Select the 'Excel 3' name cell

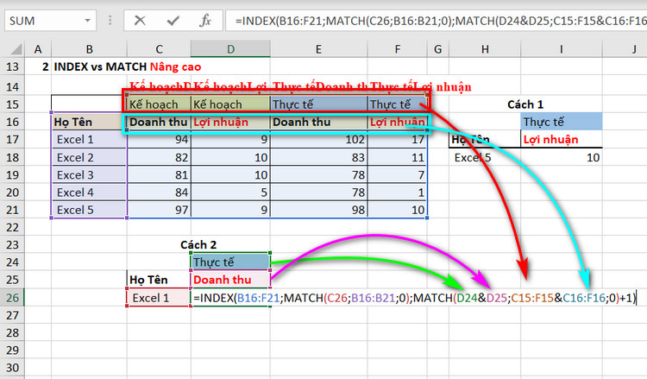coord(89,175)
